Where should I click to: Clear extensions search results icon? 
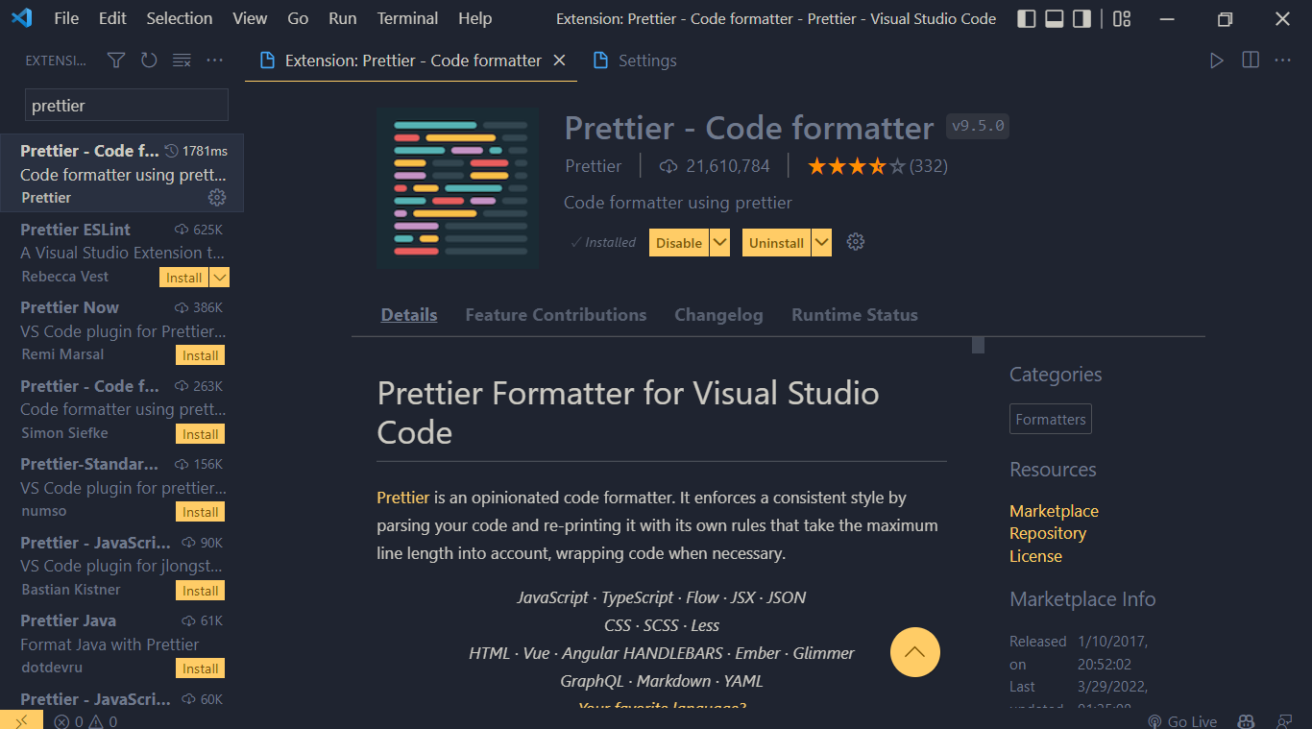tap(182, 61)
